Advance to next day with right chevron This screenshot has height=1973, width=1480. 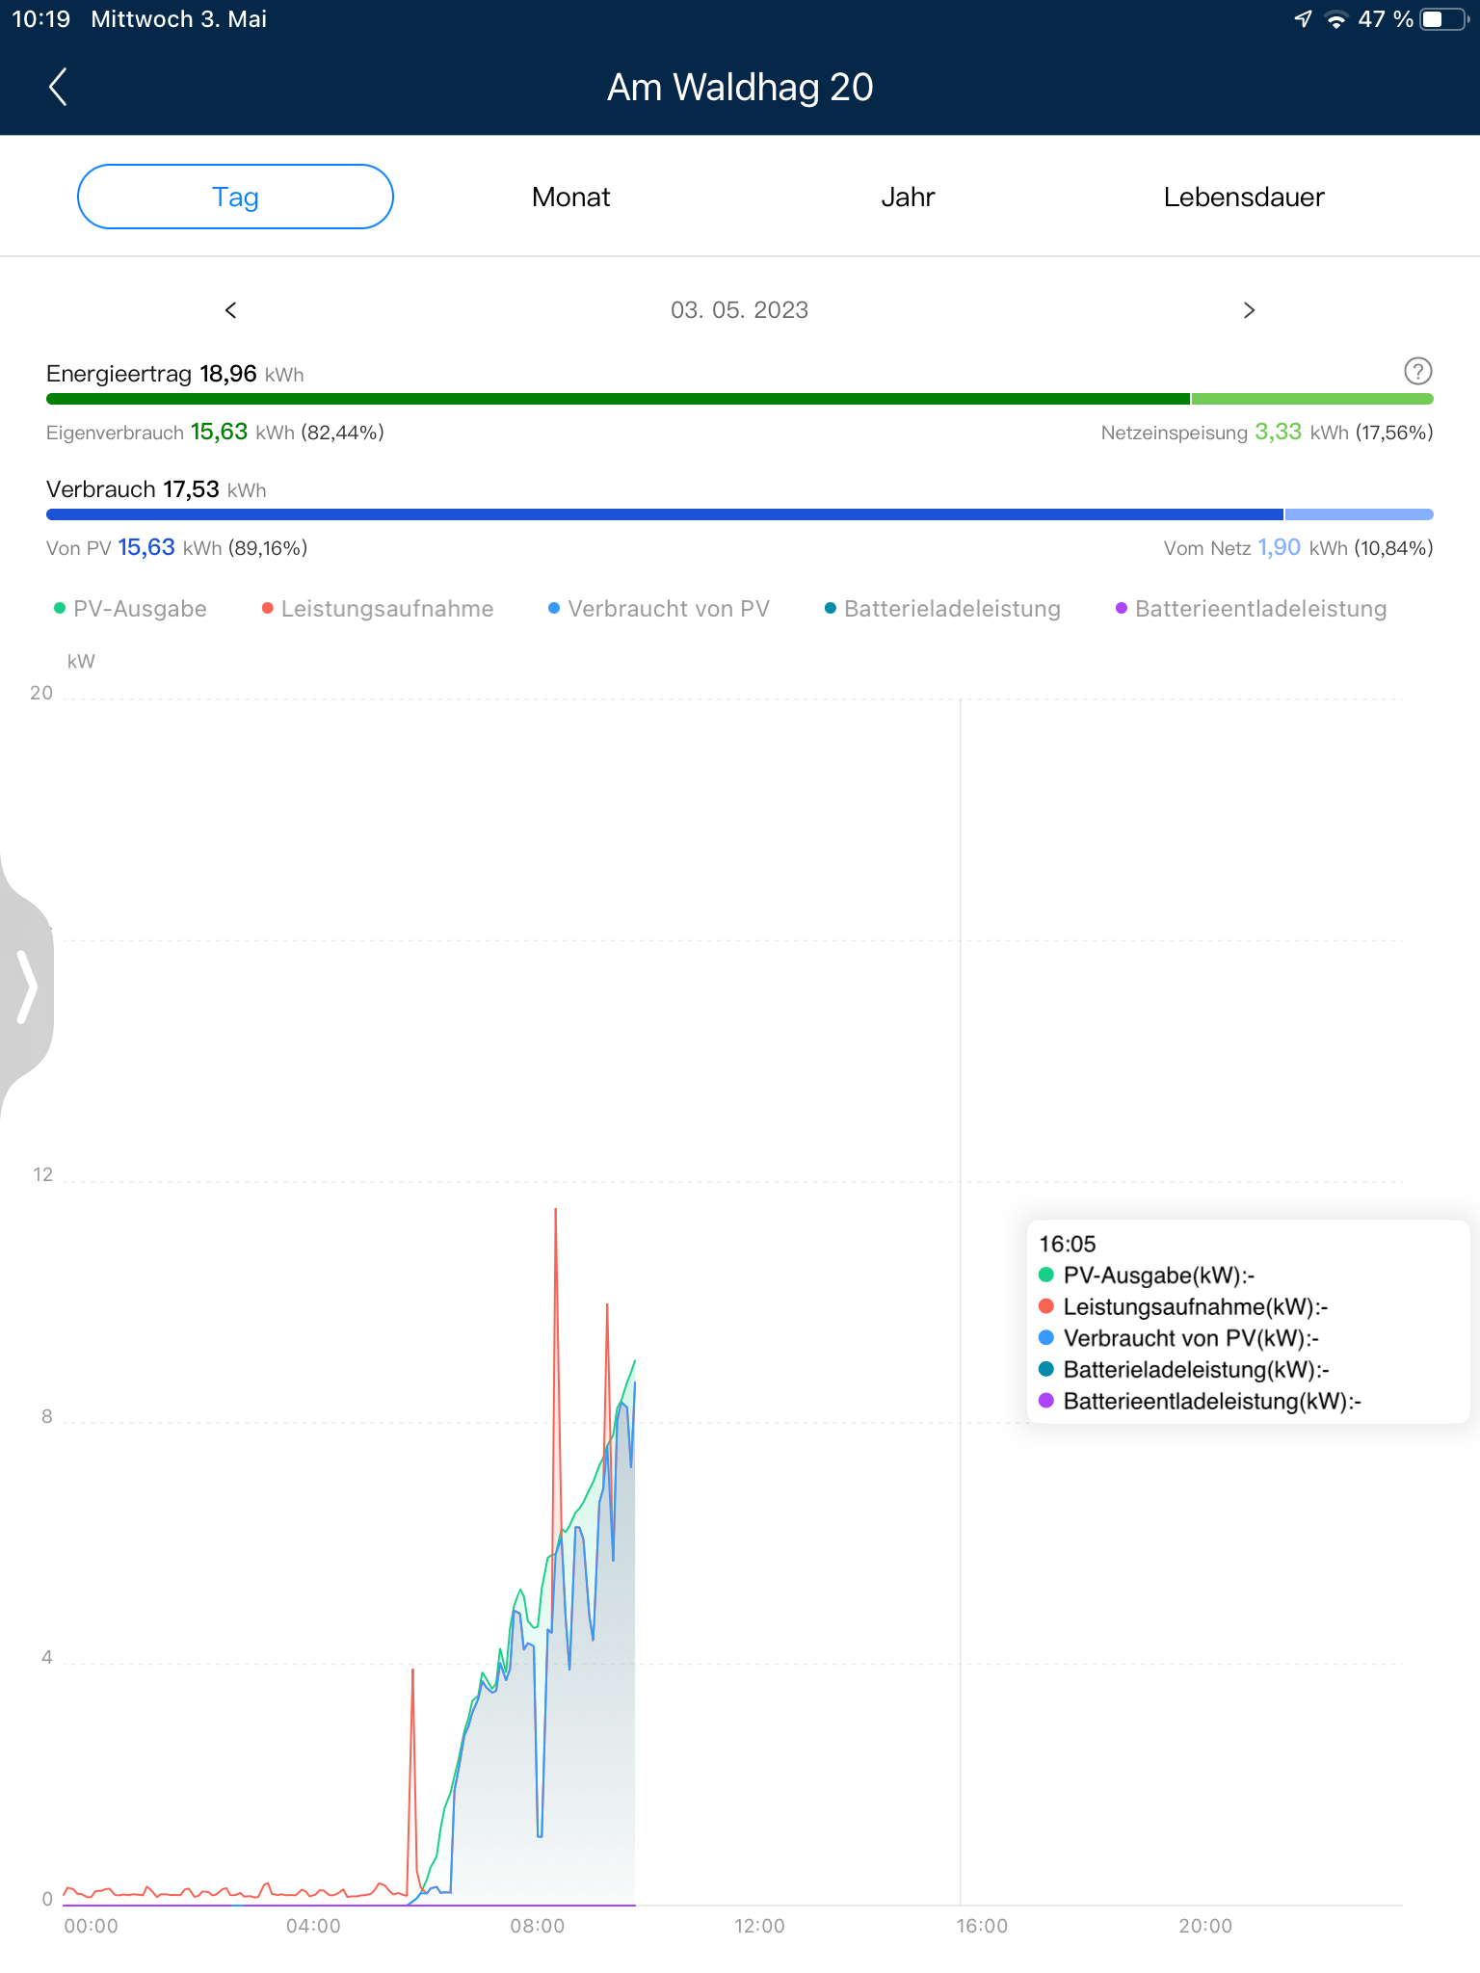(x=1249, y=310)
